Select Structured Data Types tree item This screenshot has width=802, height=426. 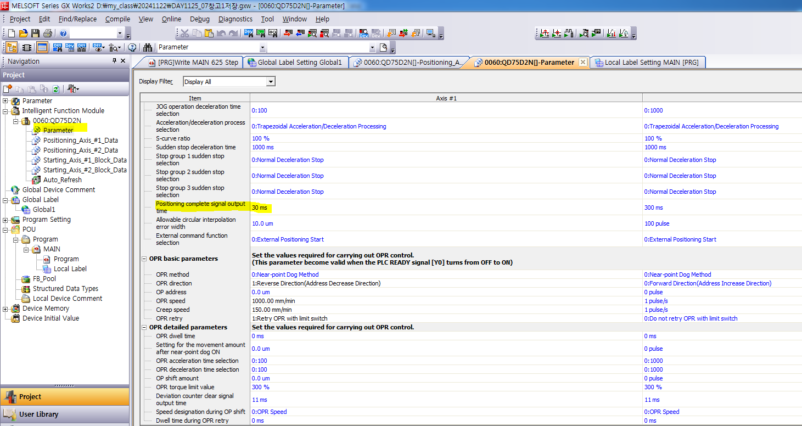pyautogui.click(x=65, y=289)
